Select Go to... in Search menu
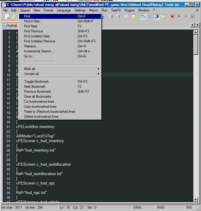Image resolution: width=201 pixels, height=211 pixels. coord(60,56)
